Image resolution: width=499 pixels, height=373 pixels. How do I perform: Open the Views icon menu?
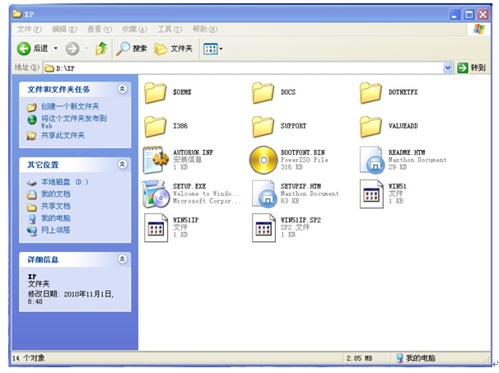point(210,49)
